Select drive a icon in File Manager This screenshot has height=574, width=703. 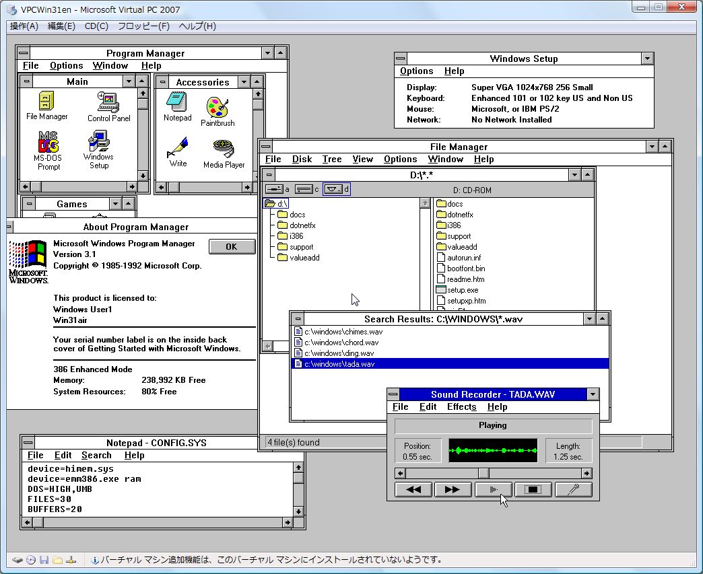277,189
